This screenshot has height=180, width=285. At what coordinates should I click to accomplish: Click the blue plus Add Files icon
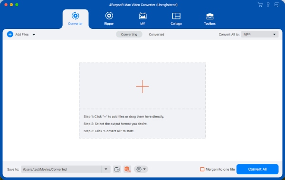[10, 34]
